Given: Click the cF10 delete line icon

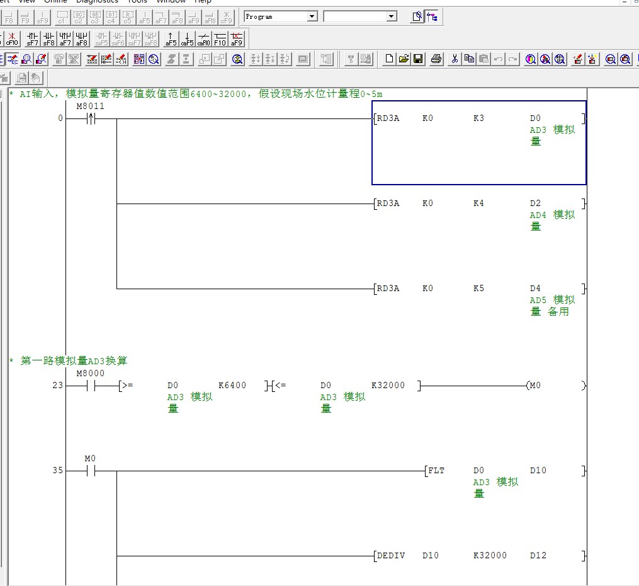Looking at the screenshot, I should point(12,40).
